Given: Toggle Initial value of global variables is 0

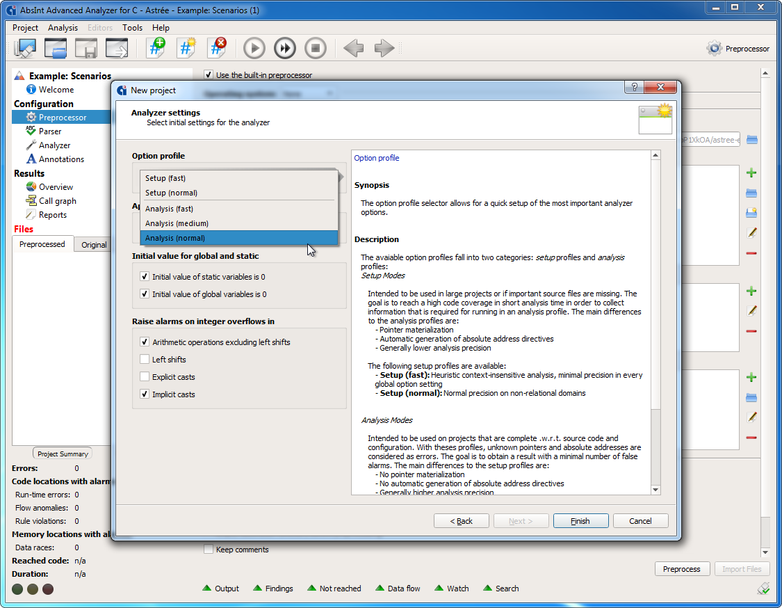Looking at the screenshot, I should [x=145, y=294].
